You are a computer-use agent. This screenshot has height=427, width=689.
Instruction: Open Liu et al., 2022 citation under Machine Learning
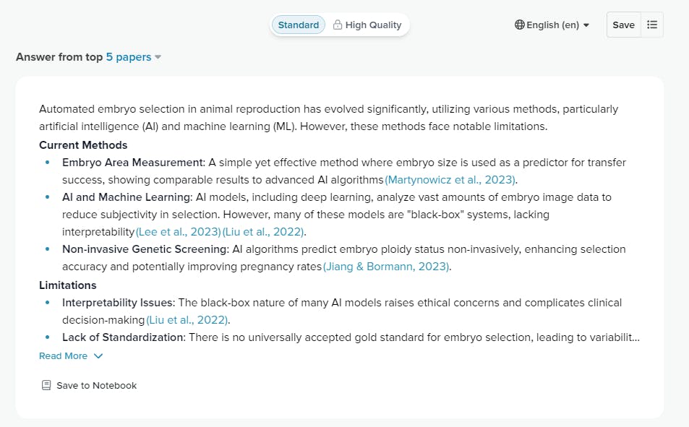pyautogui.click(x=263, y=231)
